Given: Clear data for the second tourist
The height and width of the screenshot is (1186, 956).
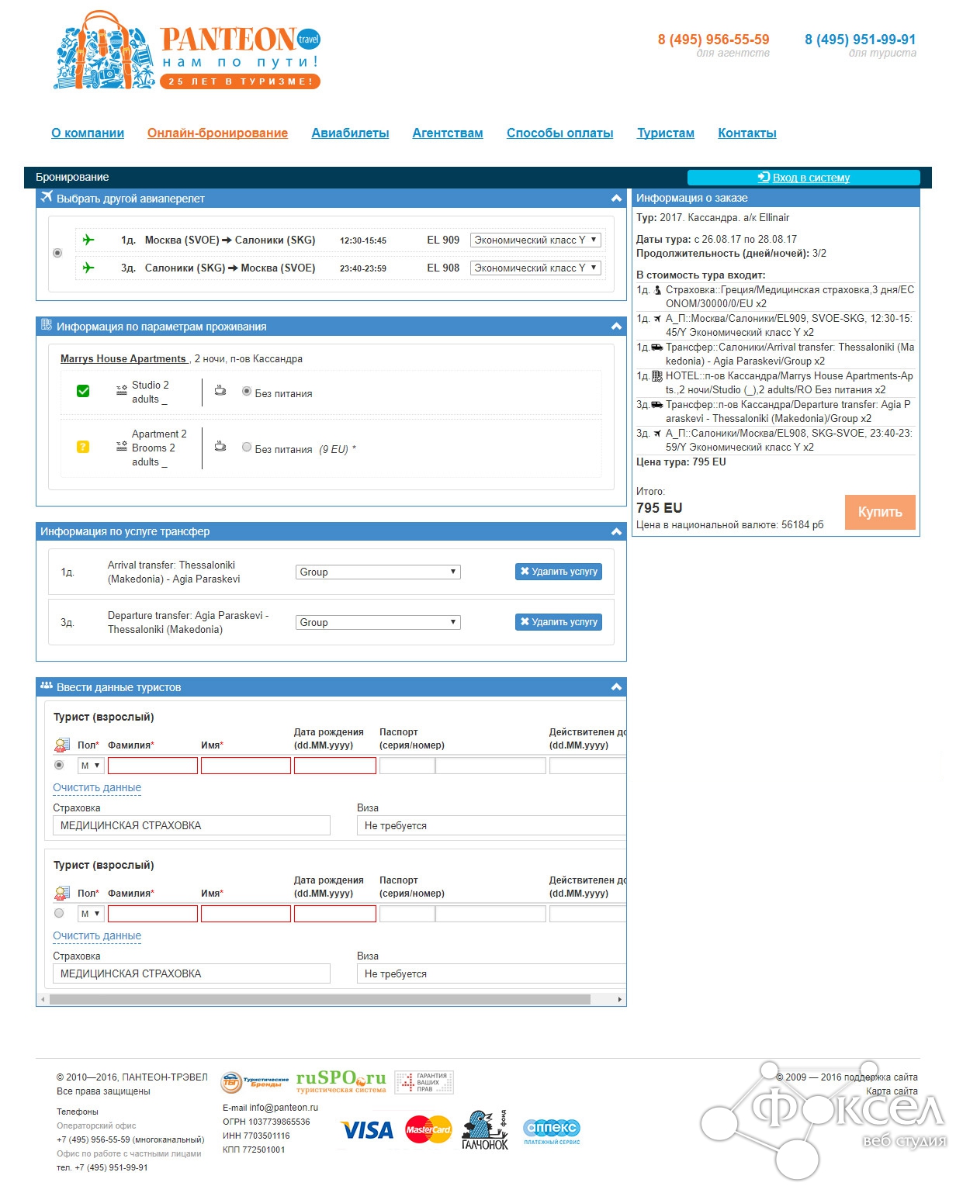Looking at the screenshot, I should coord(97,935).
